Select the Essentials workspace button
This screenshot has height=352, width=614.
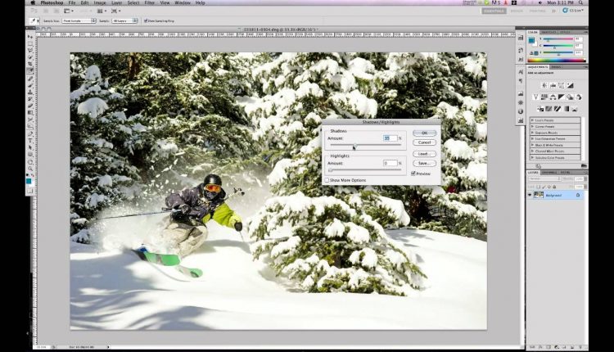[x=494, y=11]
